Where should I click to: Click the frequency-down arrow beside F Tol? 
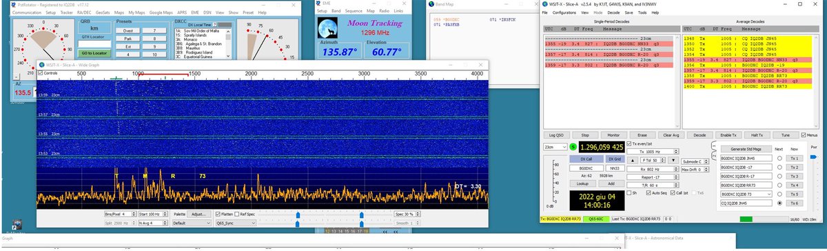click(673, 161)
